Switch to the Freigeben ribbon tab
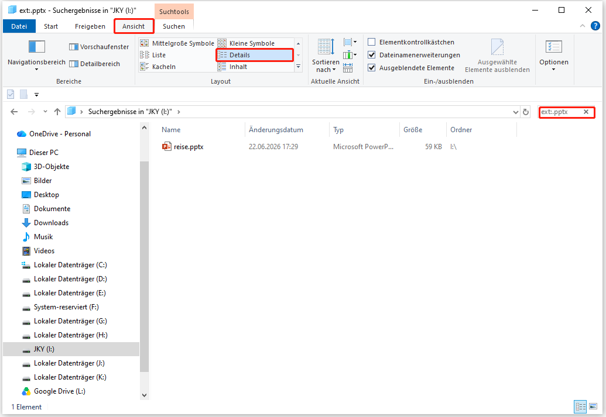Viewport: 606px width, 417px height. 90,26
